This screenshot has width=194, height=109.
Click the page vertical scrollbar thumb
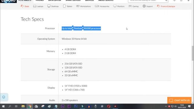pos(193,53)
